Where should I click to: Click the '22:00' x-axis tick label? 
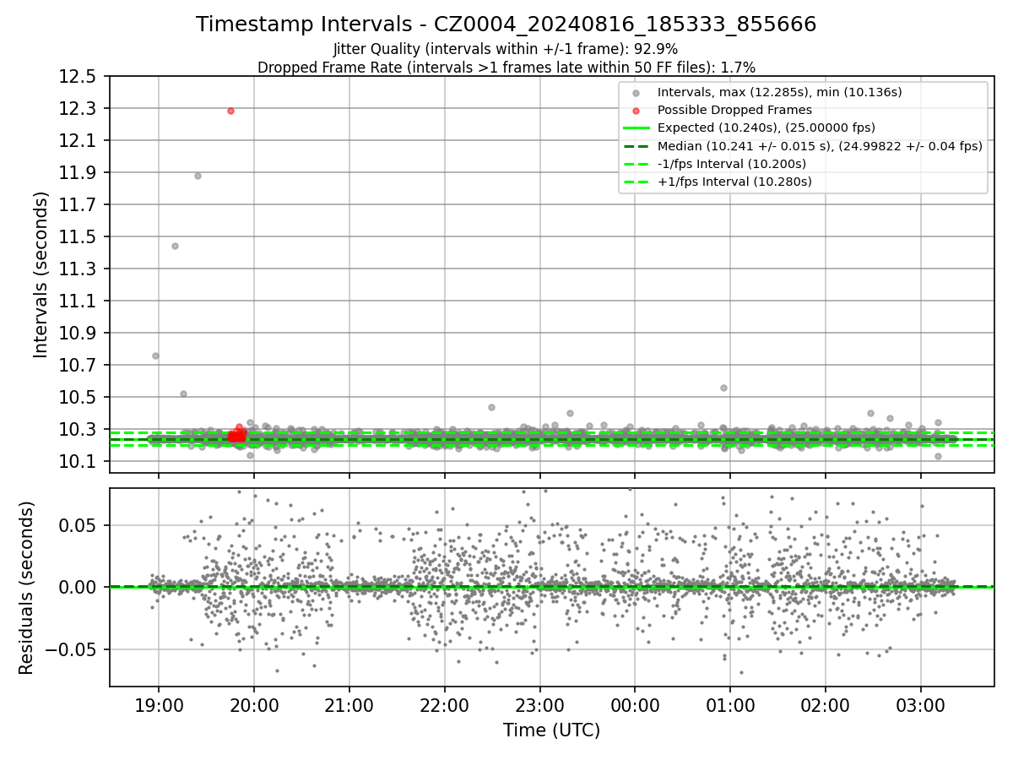point(445,704)
